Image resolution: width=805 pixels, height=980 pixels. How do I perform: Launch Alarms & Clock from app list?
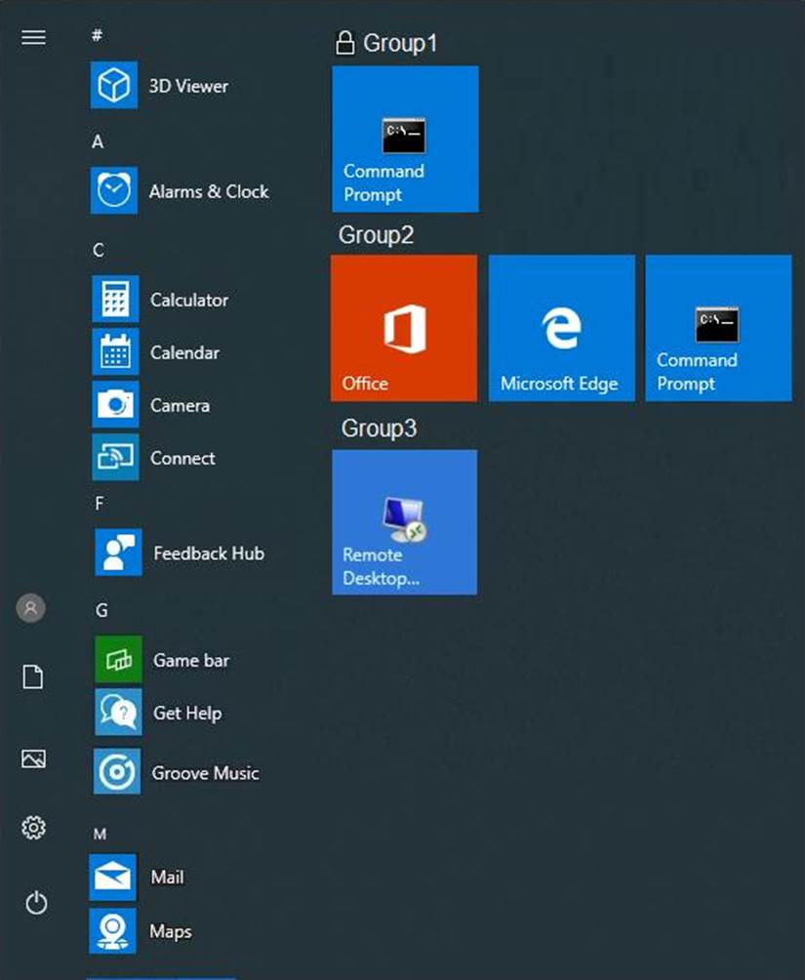(114, 190)
